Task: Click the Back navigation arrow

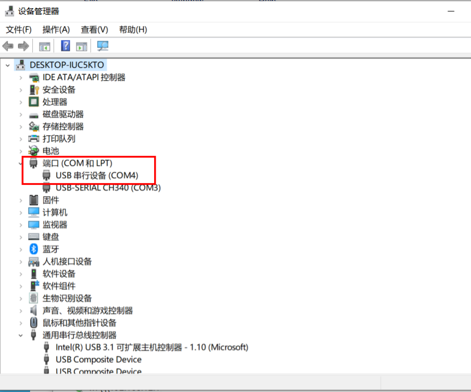Action: click(8, 46)
